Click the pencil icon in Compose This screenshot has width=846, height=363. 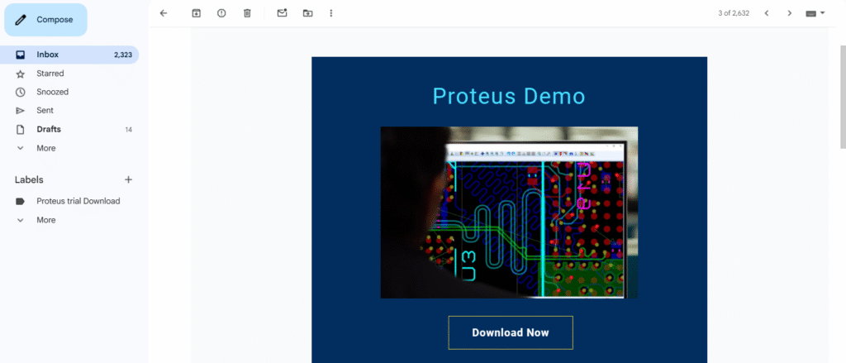21,20
